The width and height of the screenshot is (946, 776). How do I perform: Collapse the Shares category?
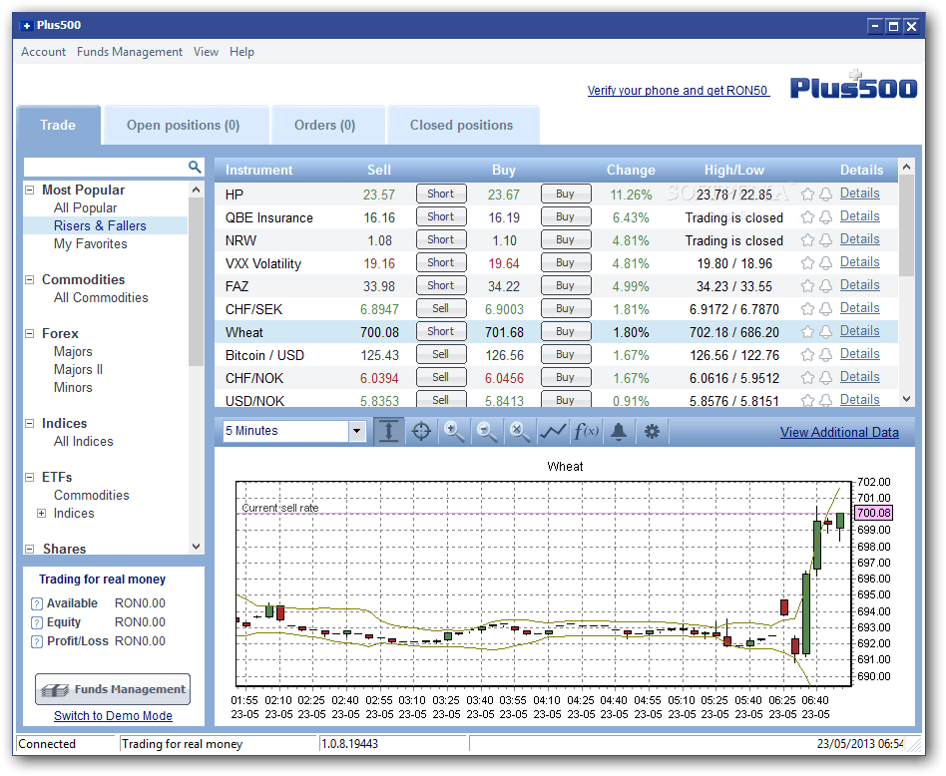[30, 549]
